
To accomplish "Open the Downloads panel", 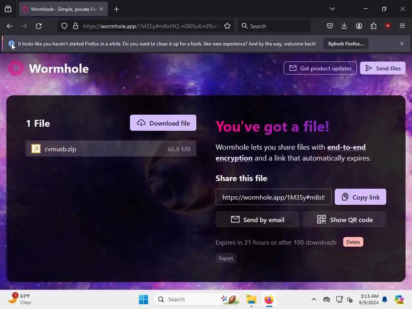I will 344,26.
